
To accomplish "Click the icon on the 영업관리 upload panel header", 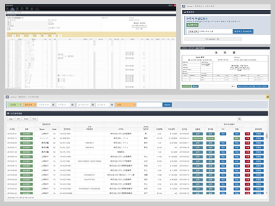I will tap(184, 12).
